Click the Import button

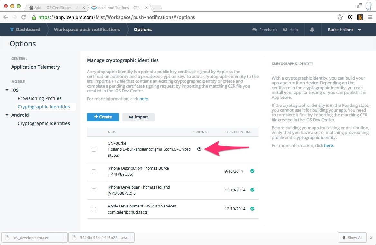pyautogui.click(x=138, y=117)
